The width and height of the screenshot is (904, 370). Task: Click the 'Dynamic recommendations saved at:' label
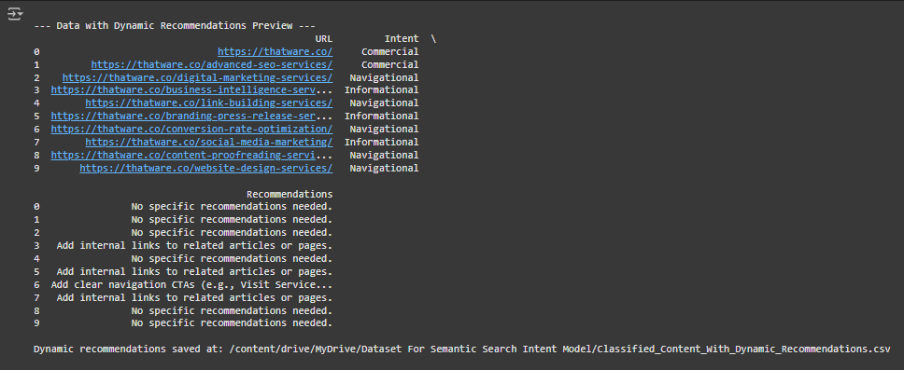tap(128, 349)
